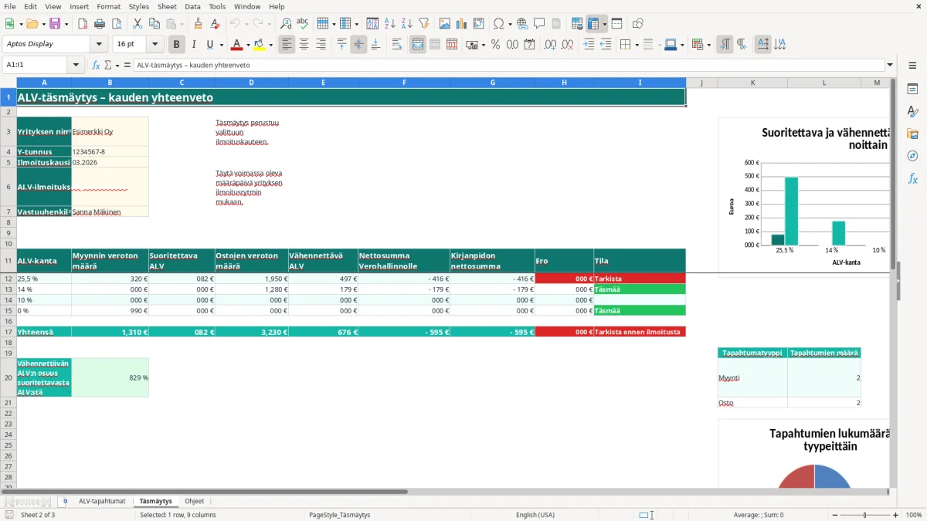Screen dimensions: 927x521
Task: Switch to the Ohjeet sheet tab
Action: coord(195,501)
